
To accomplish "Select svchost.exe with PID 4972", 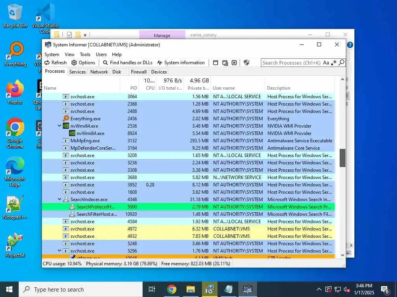I will tap(188, 229).
